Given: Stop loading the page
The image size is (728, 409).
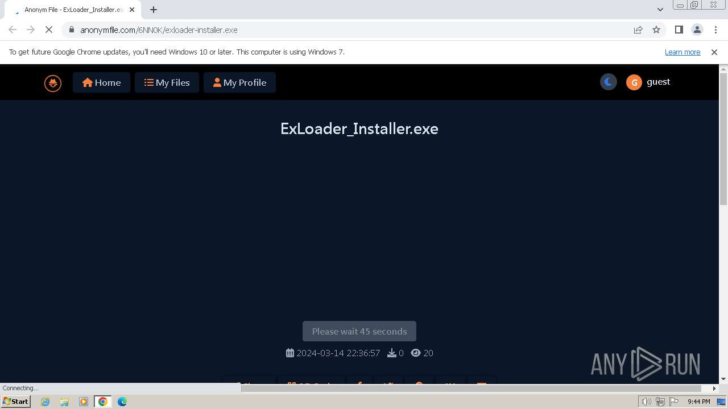Looking at the screenshot, I should (49, 30).
